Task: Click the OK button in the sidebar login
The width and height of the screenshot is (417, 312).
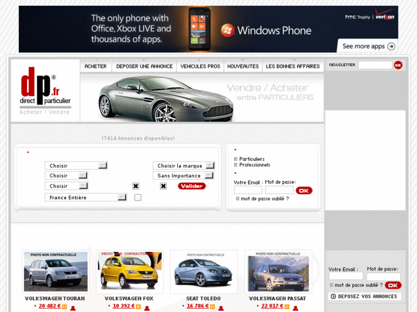Action: coord(393,286)
